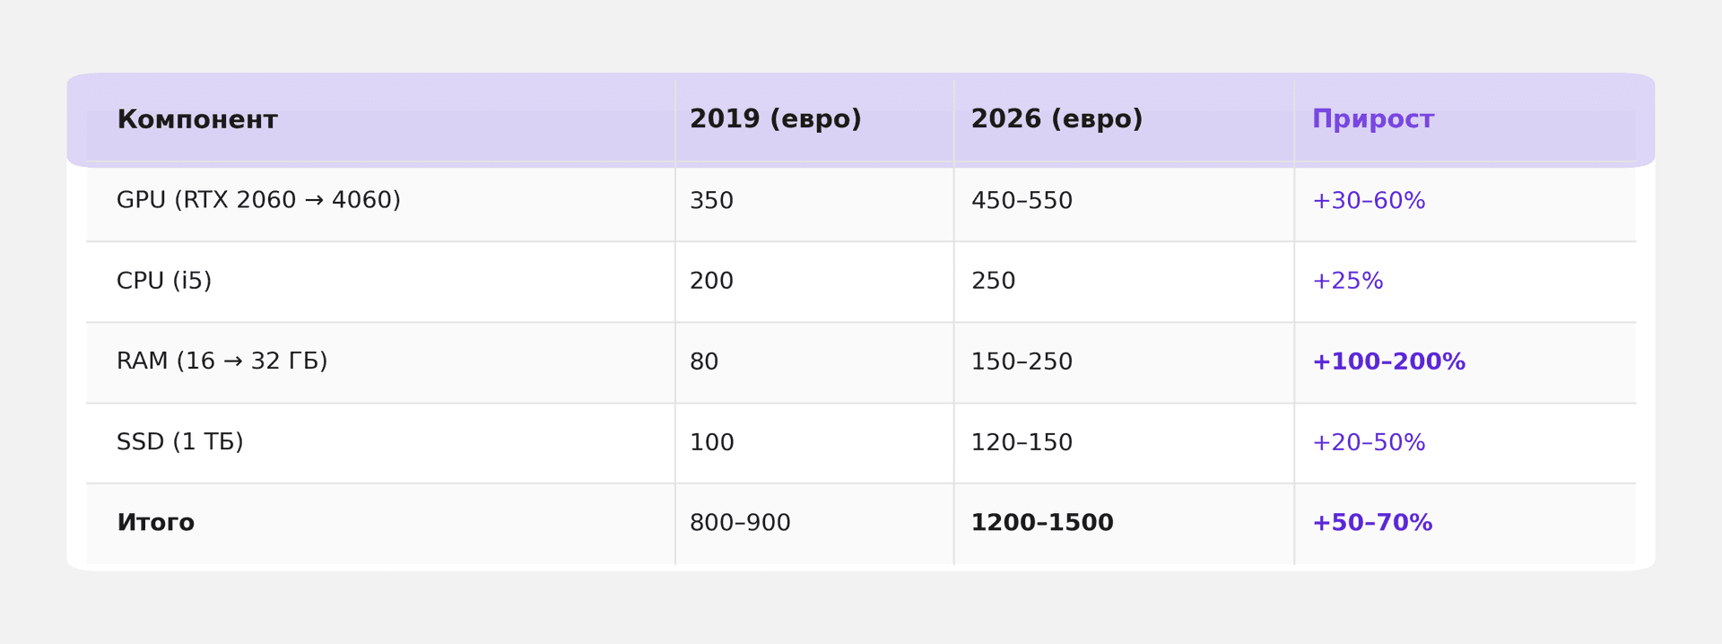Screen dimensions: 1722x644
Task: Click the Прирост column header
Action: pyautogui.click(x=1372, y=119)
